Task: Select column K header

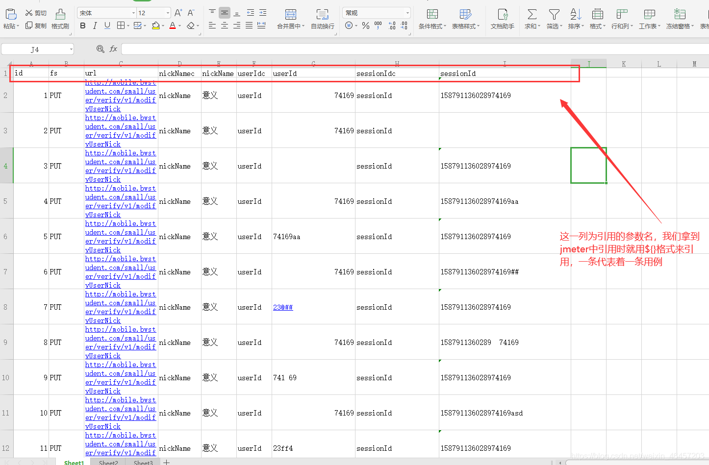Action: pos(624,64)
